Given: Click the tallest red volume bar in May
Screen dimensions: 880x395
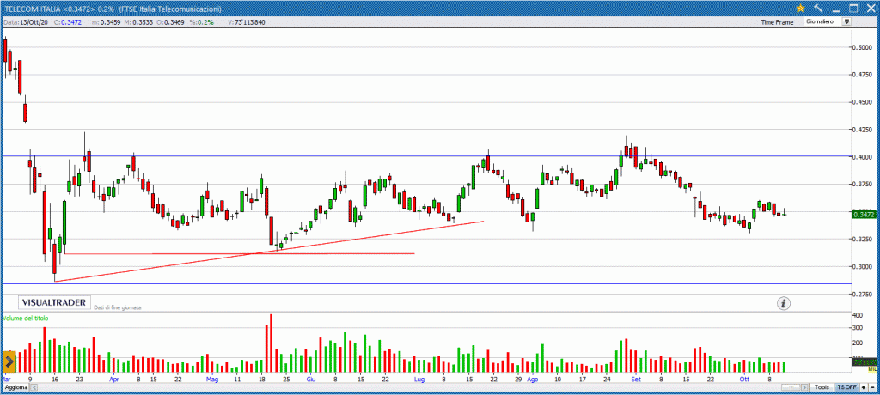Looking at the screenshot, I should 271,343.
